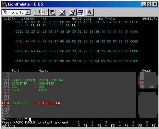Open the MS-DOS system menu icon
Viewport: 159px width, 129px height.
pos(5,4)
